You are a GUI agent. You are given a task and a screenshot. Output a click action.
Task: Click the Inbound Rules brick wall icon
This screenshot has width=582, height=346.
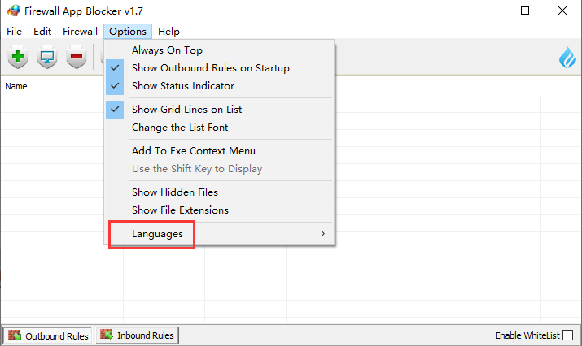coord(107,335)
